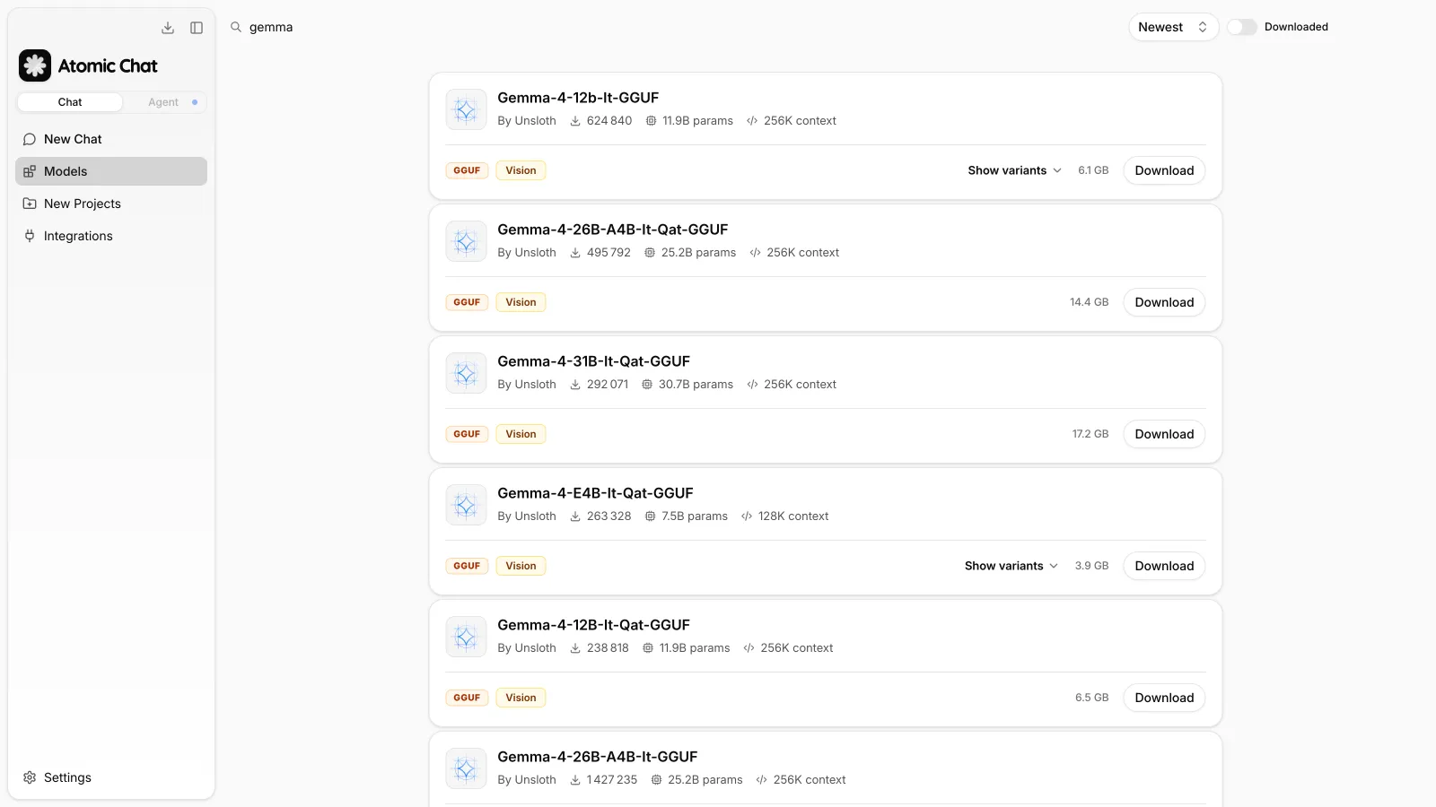The image size is (1436, 807).
Task: Click download count icon beside 238 818
Action: pyautogui.click(x=575, y=648)
